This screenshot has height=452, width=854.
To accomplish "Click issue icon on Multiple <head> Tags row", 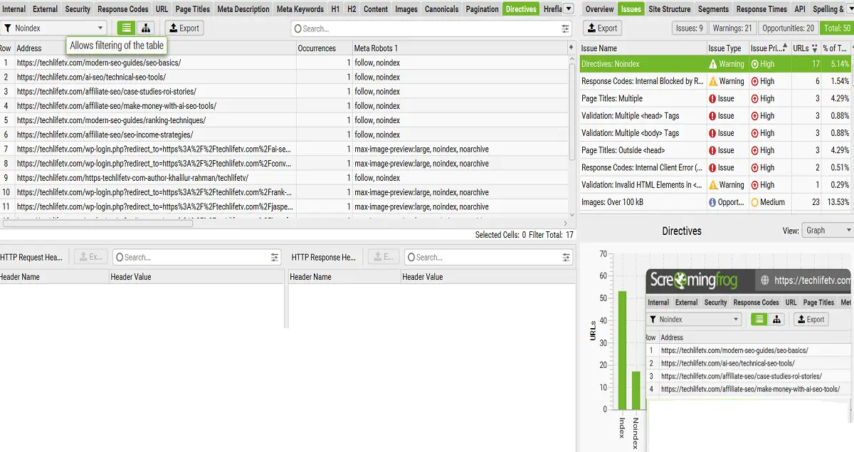I will click(713, 115).
